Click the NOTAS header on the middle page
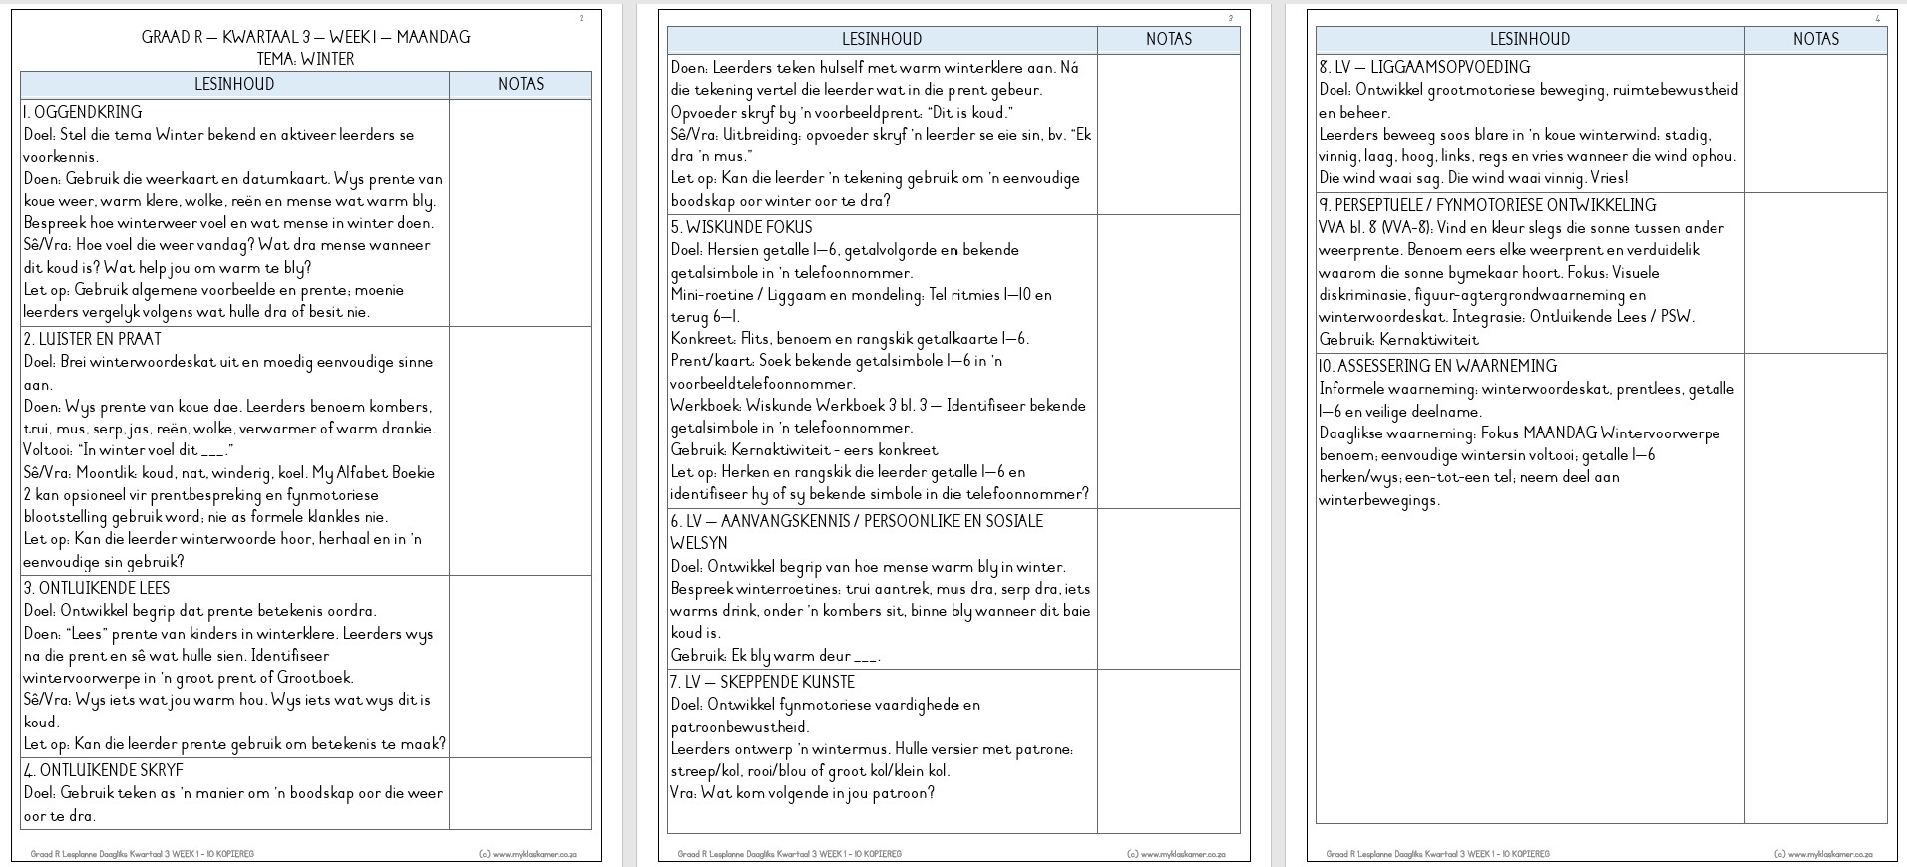1907x867 pixels. tap(1169, 40)
